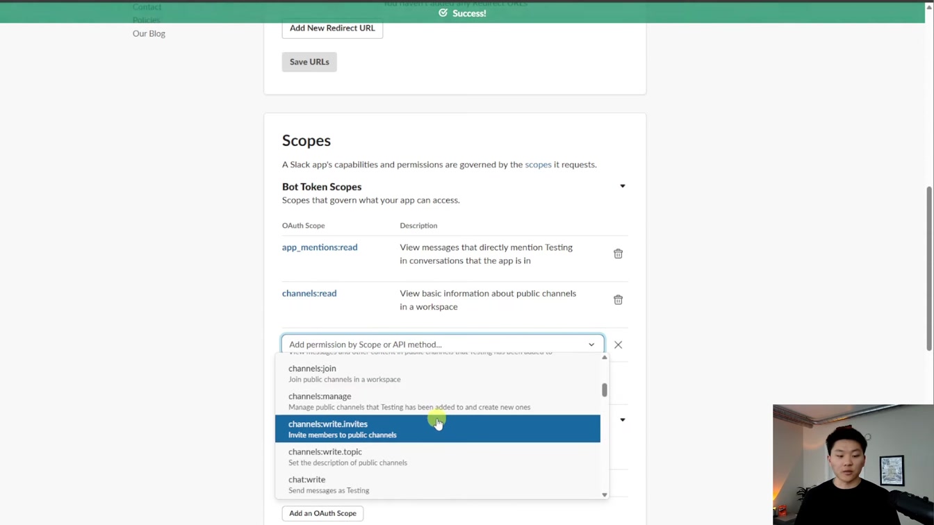
Task: Open Contact link in sidebar
Action: point(147,7)
